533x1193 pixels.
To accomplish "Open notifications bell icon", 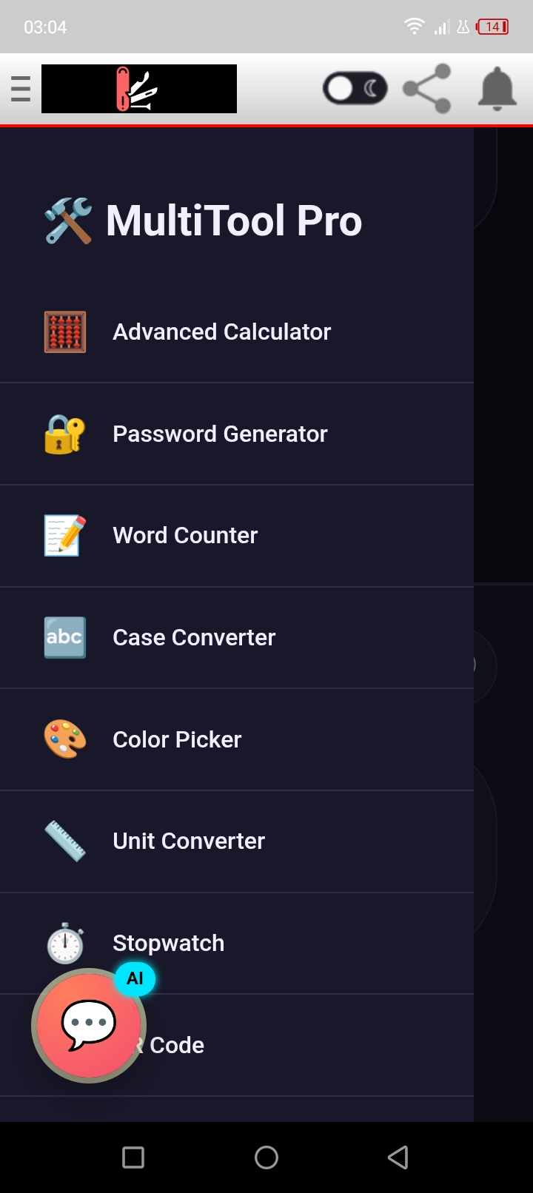I will click(x=497, y=89).
